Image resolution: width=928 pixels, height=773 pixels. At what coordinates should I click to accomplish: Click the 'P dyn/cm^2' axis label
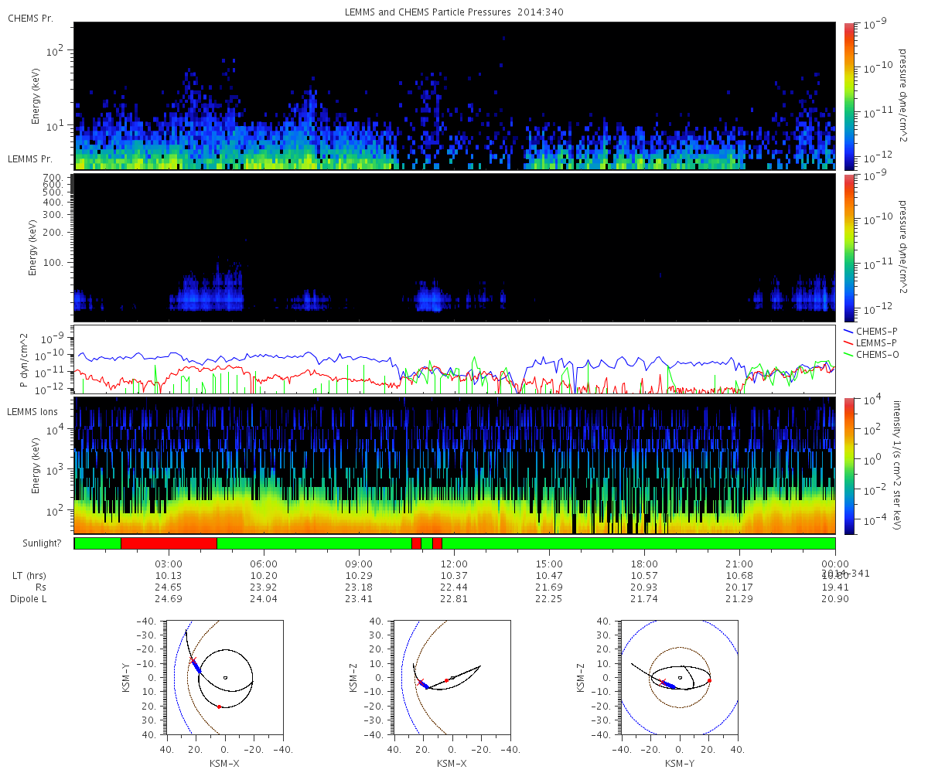24,359
